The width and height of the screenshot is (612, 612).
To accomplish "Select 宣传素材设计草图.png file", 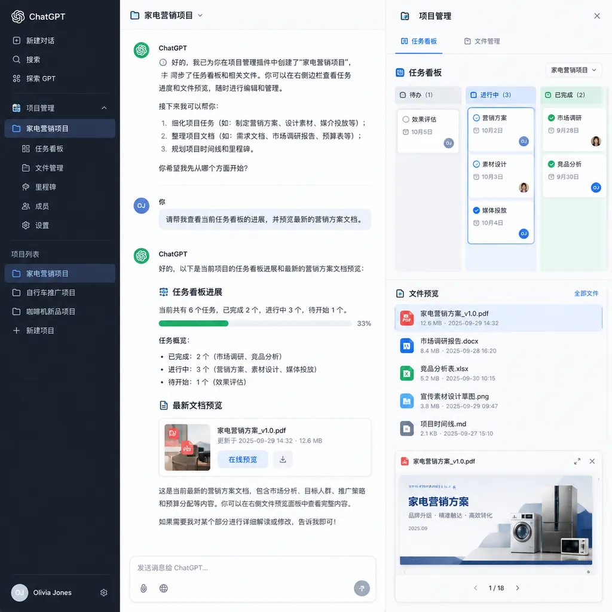I will (x=498, y=401).
